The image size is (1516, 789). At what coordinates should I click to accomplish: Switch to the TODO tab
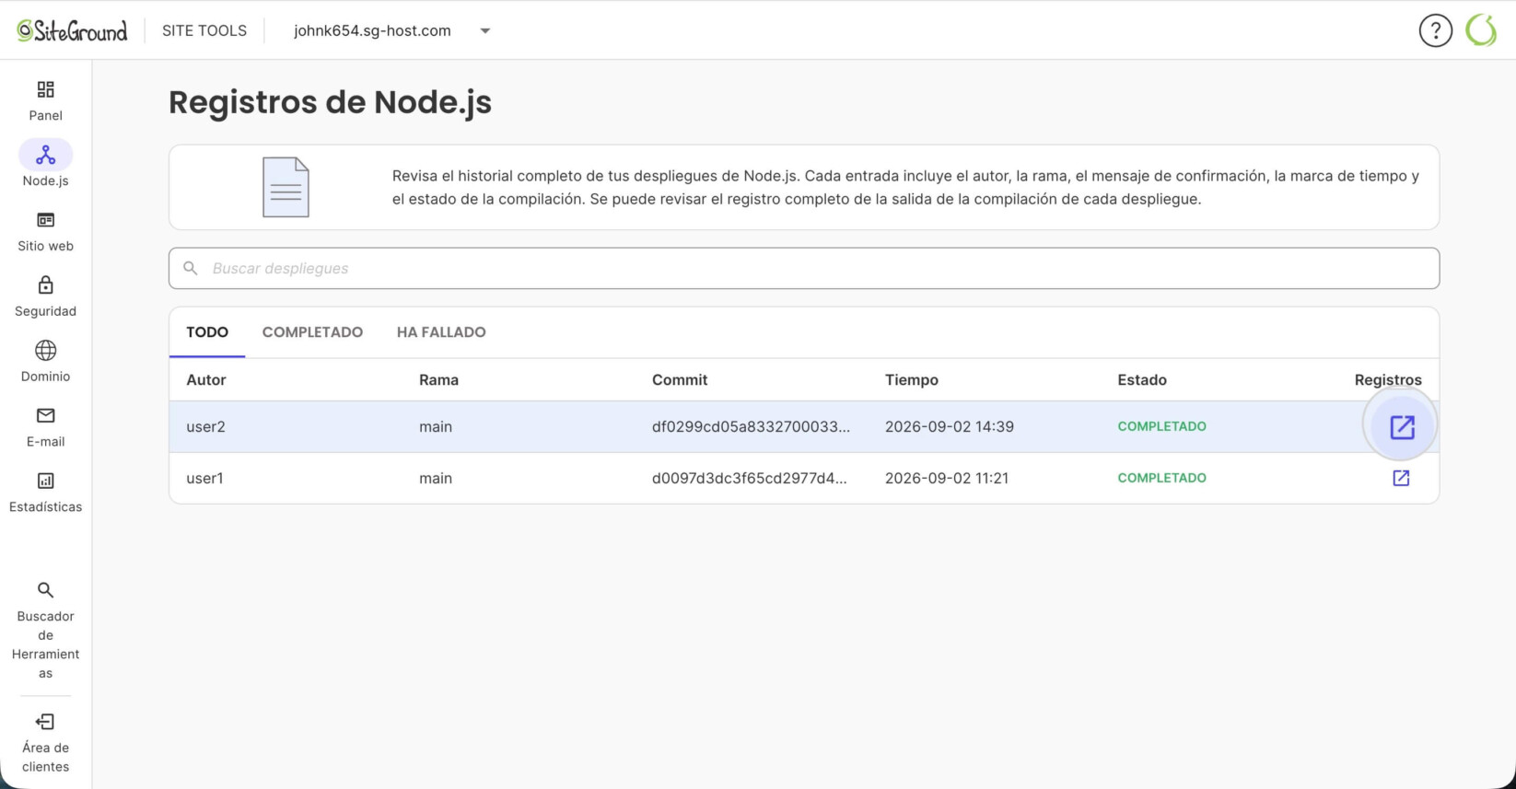click(207, 332)
